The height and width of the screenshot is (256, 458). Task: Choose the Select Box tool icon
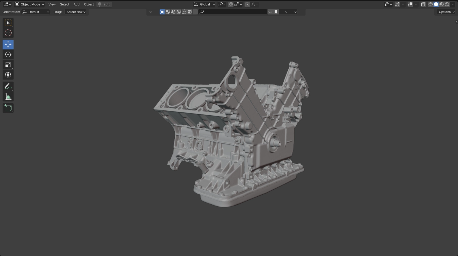pyautogui.click(x=8, y=23)
